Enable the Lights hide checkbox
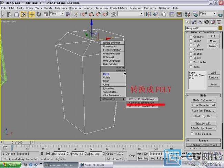224x168 pixels. pos(191,45)
